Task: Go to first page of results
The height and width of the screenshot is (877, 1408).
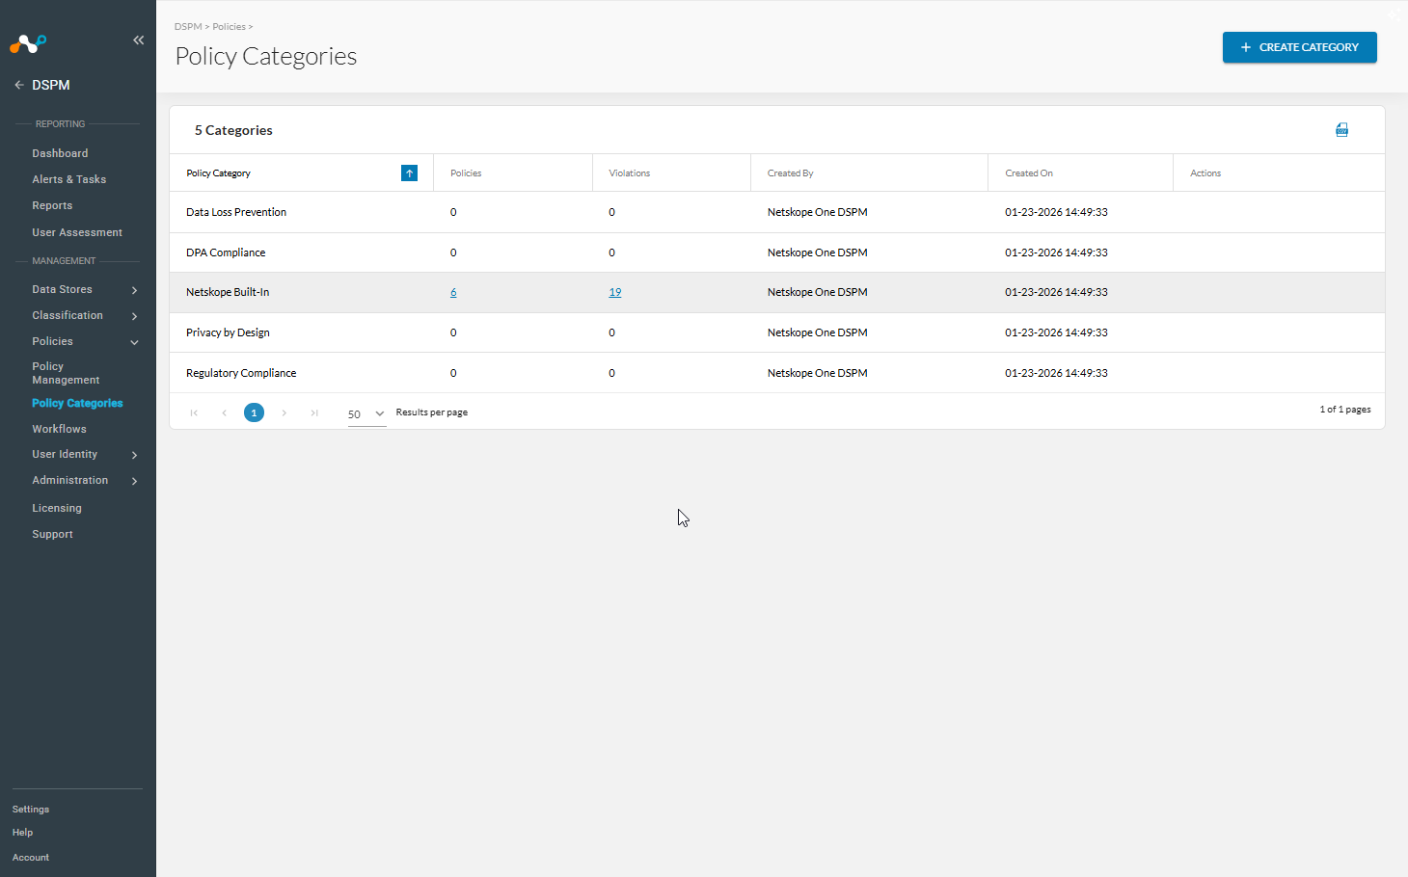Action: [x=194, y=412]
